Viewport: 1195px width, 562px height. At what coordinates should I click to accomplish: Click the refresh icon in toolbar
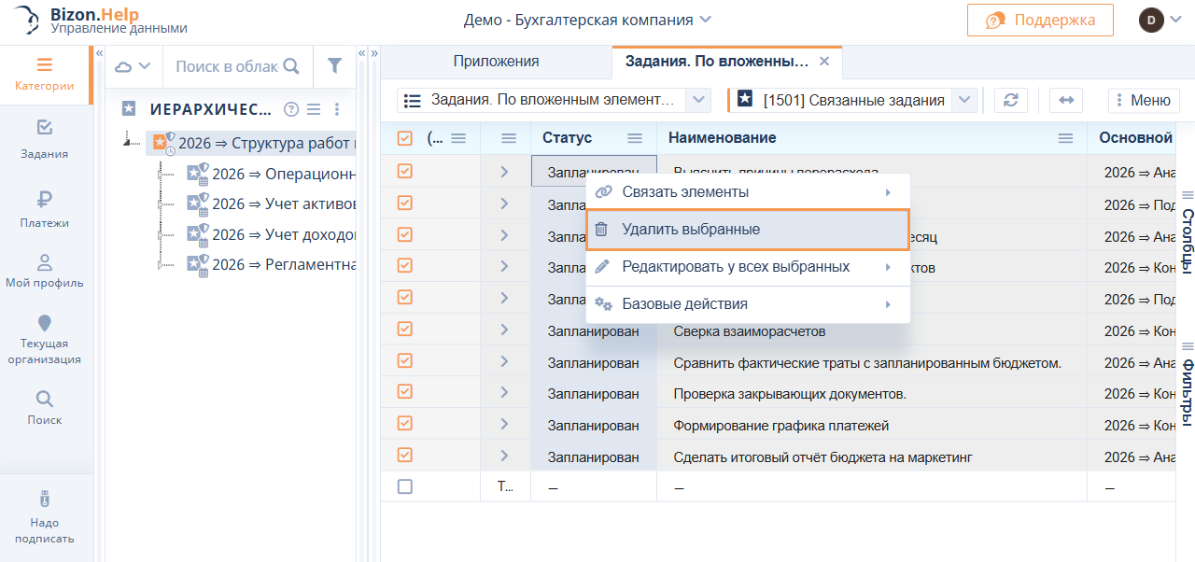(x=1010, y=101)
